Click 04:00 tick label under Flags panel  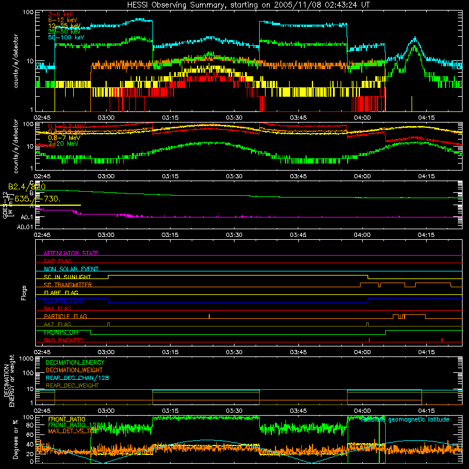click(x=362, y=352)
